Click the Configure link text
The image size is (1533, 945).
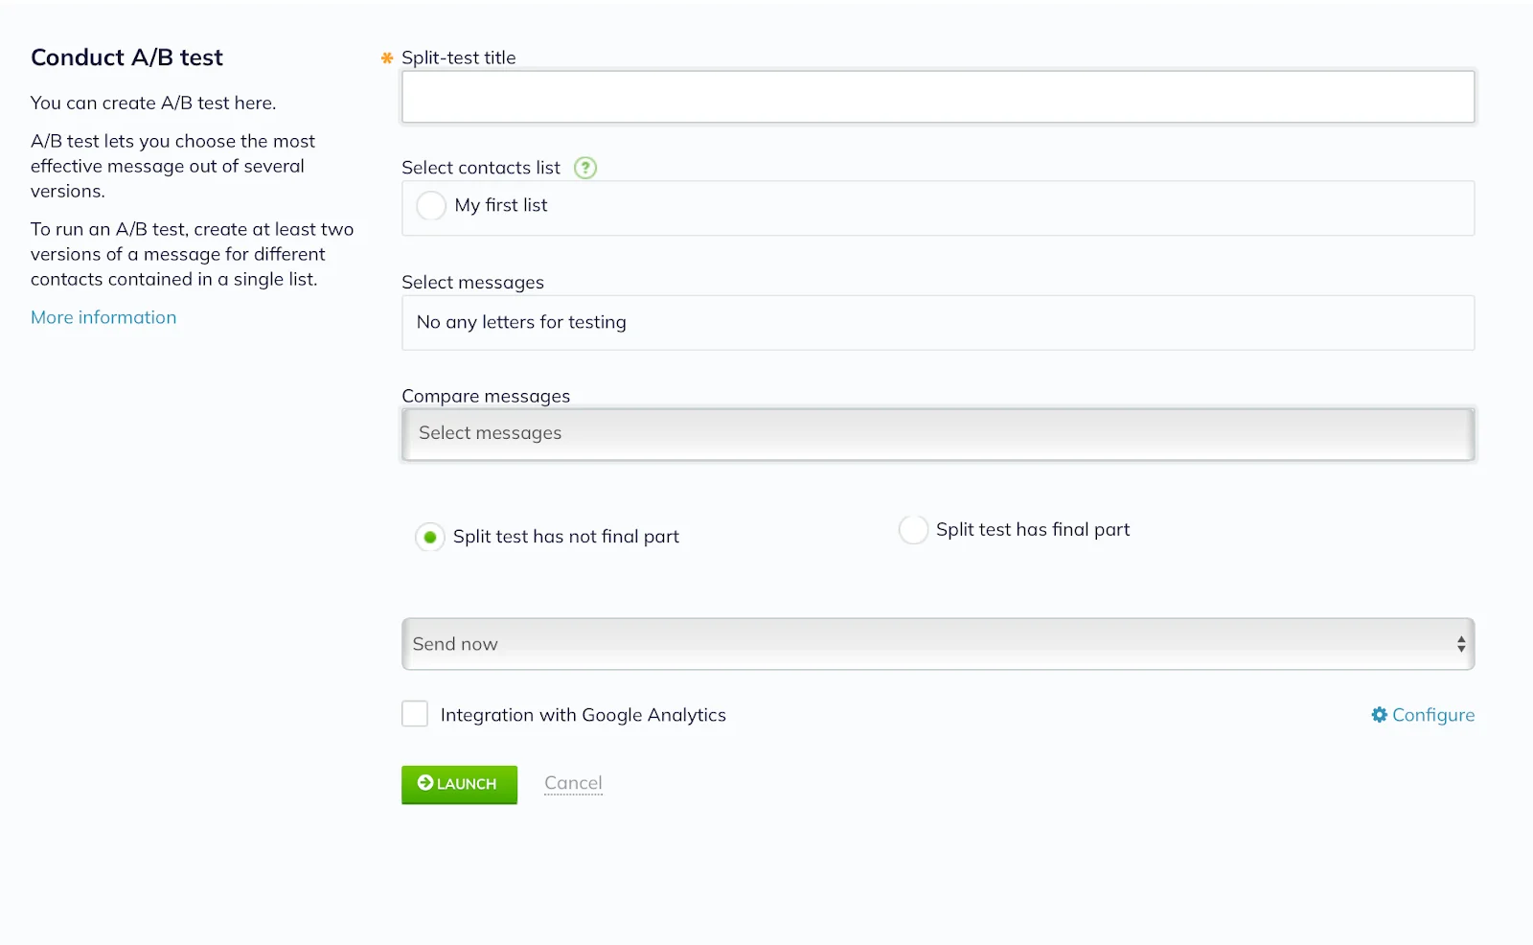click(1433, 715)
